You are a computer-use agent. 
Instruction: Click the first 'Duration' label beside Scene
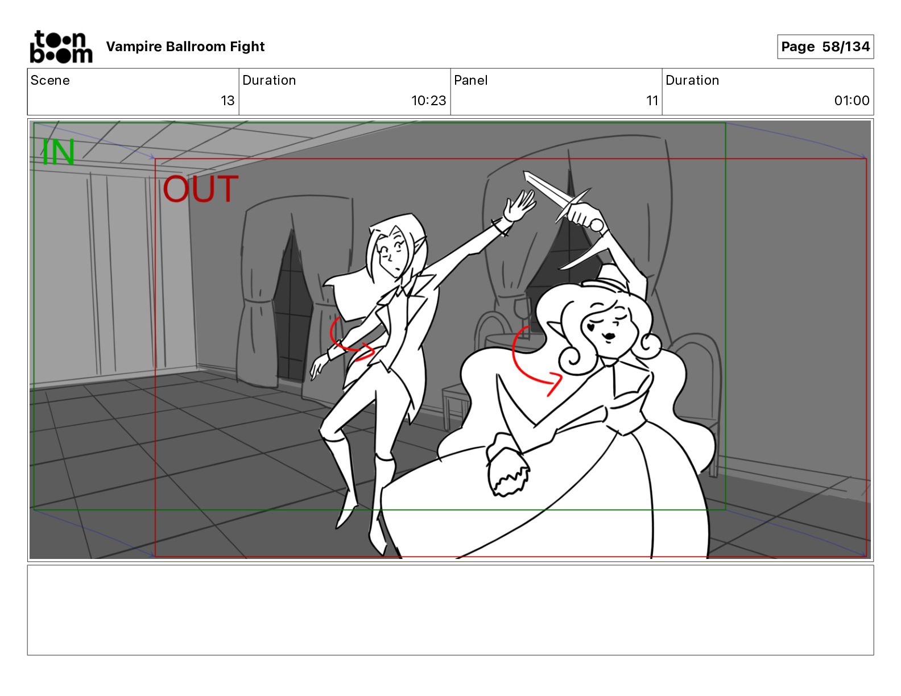(269, 80)
